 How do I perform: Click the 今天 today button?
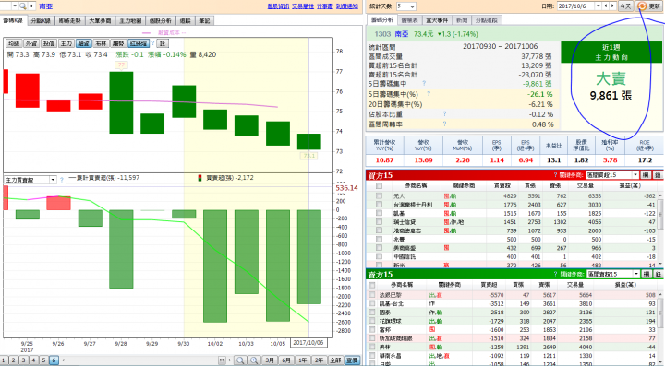click(625, 6)
